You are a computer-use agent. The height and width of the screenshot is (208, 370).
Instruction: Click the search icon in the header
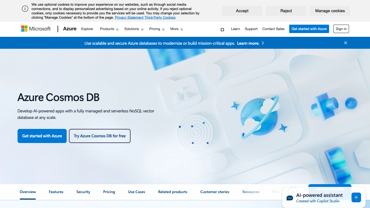coord(222,30)
